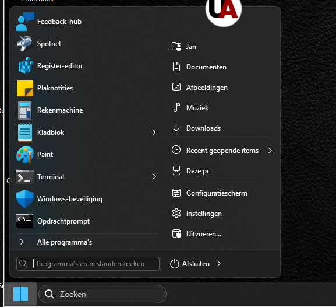The image size is (336, 307).
Task: Click the Opdrachtprompt text label
Action: pos(63,221)
